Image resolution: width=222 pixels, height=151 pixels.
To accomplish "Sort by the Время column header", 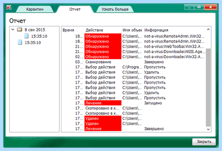I will tap(68, 30).
